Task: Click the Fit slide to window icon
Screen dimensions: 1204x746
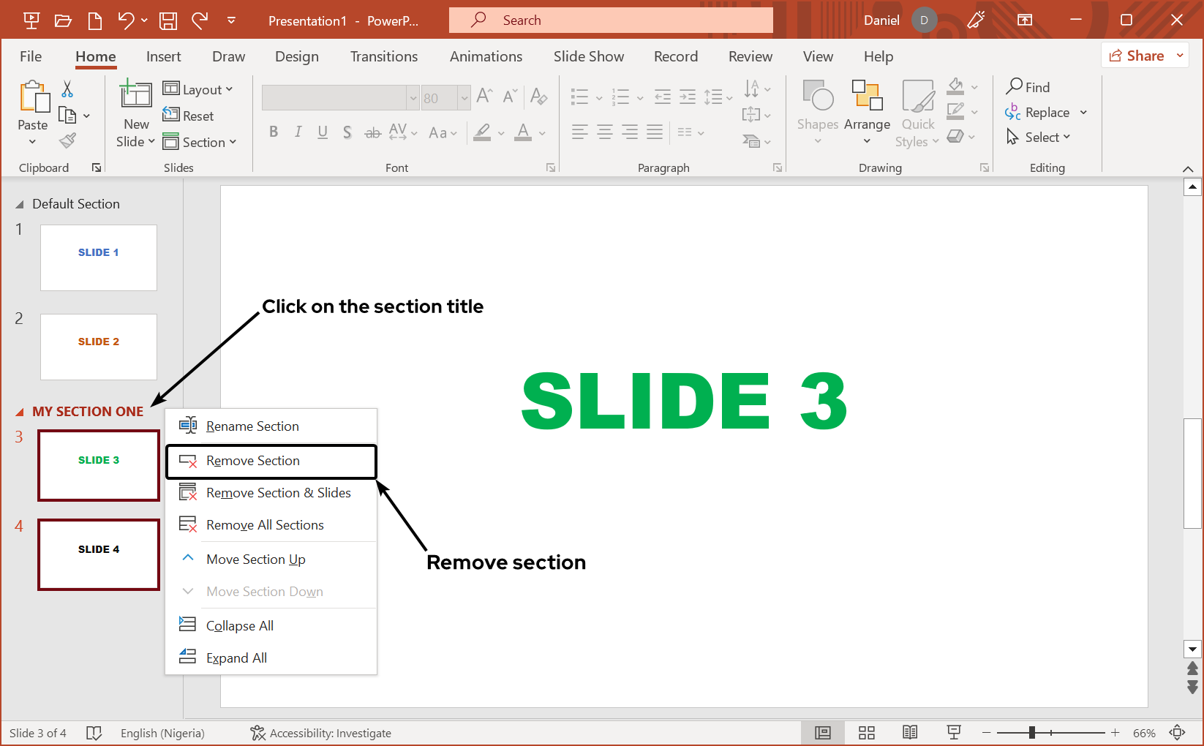Action: tap(1177, 733)
